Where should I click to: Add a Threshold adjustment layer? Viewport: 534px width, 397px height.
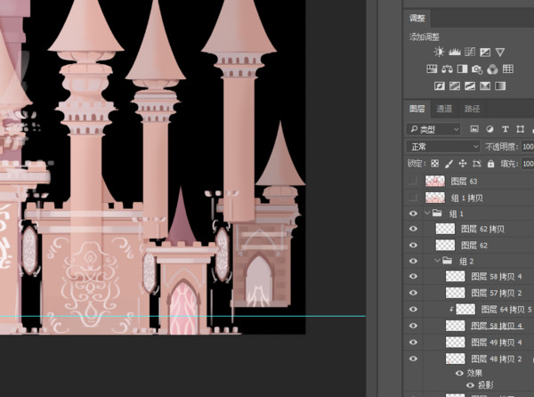470,85
